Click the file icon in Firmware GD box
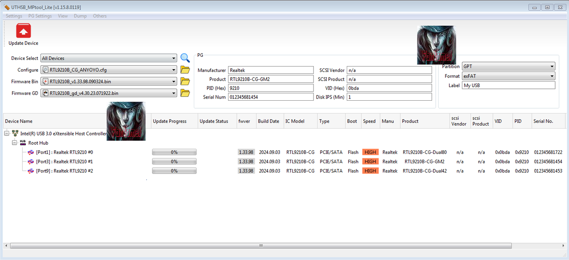This screenshot has height=260, width=569. (x=45, y=93)
